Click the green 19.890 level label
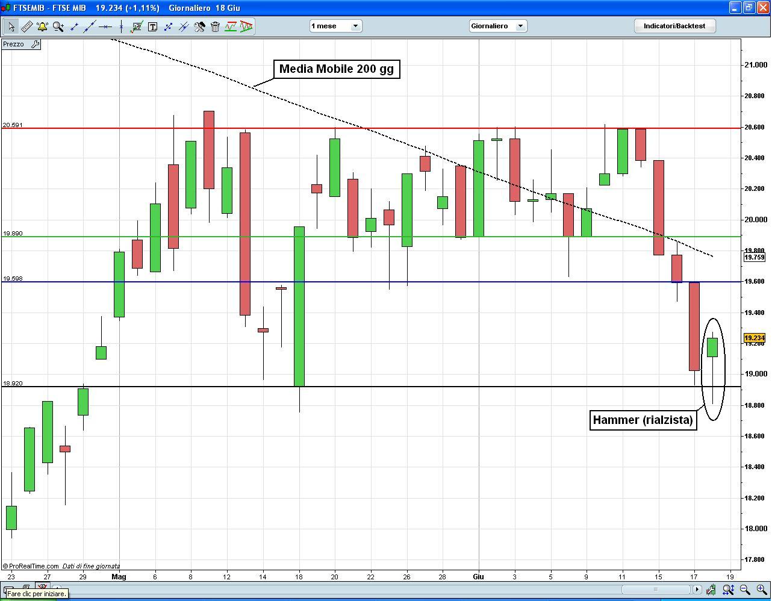Screen dimensions: 772x601 click(13, 233)
